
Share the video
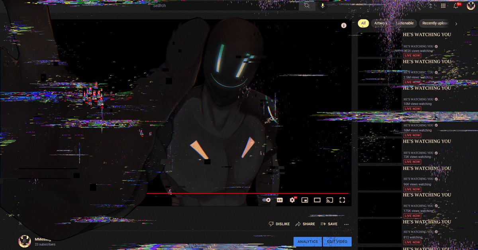[x=305, y=224]
